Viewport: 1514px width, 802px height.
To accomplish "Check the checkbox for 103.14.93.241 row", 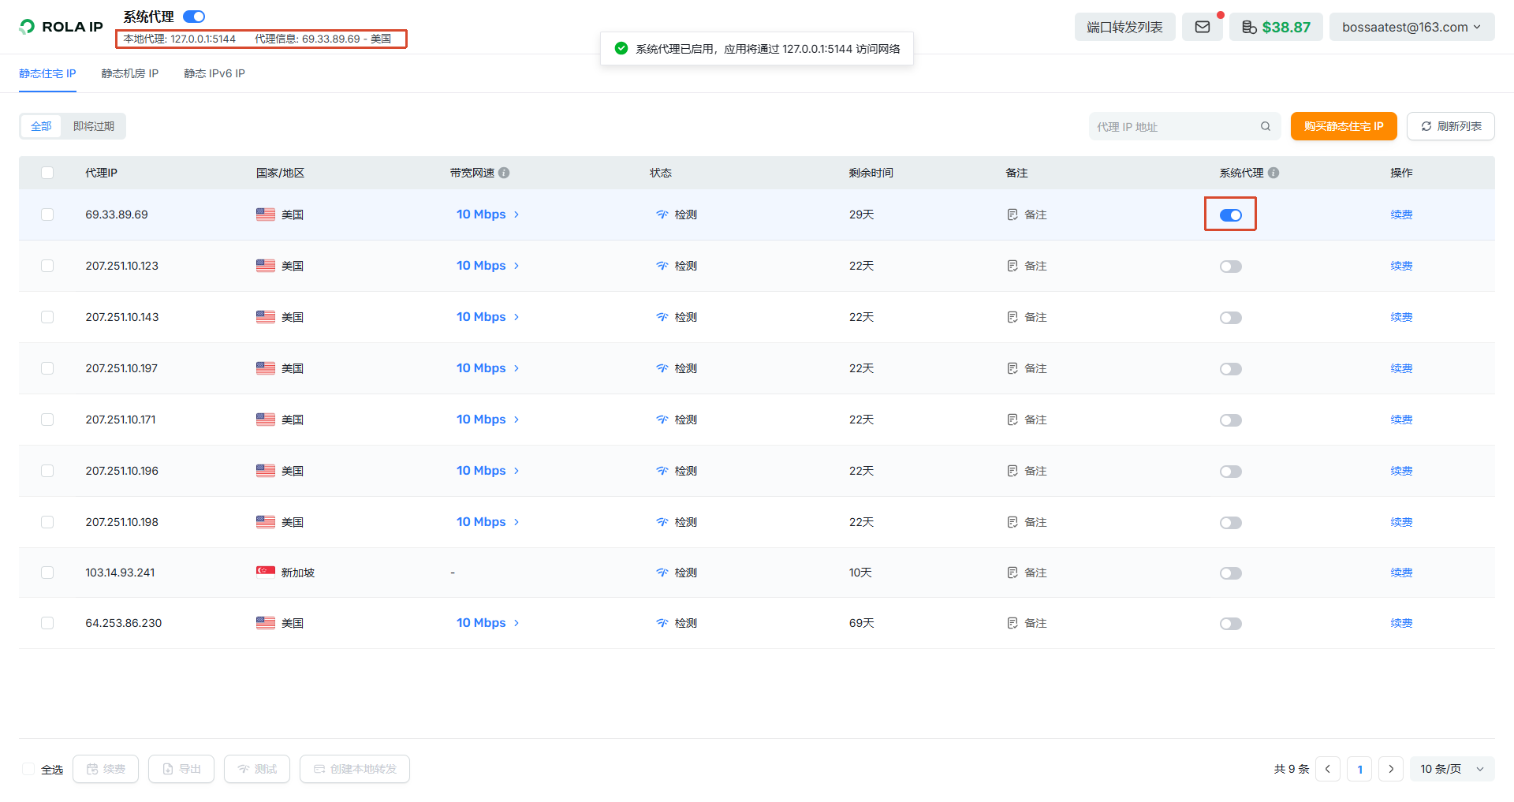I will [47, 573].
